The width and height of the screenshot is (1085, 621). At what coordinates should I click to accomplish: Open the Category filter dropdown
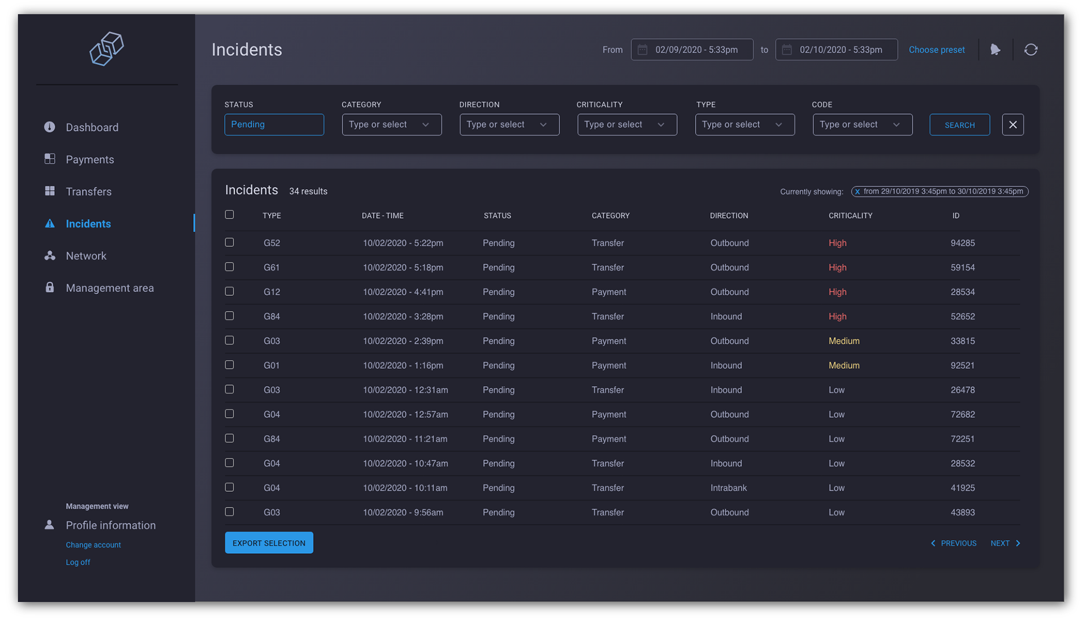(x=391, y=125)
